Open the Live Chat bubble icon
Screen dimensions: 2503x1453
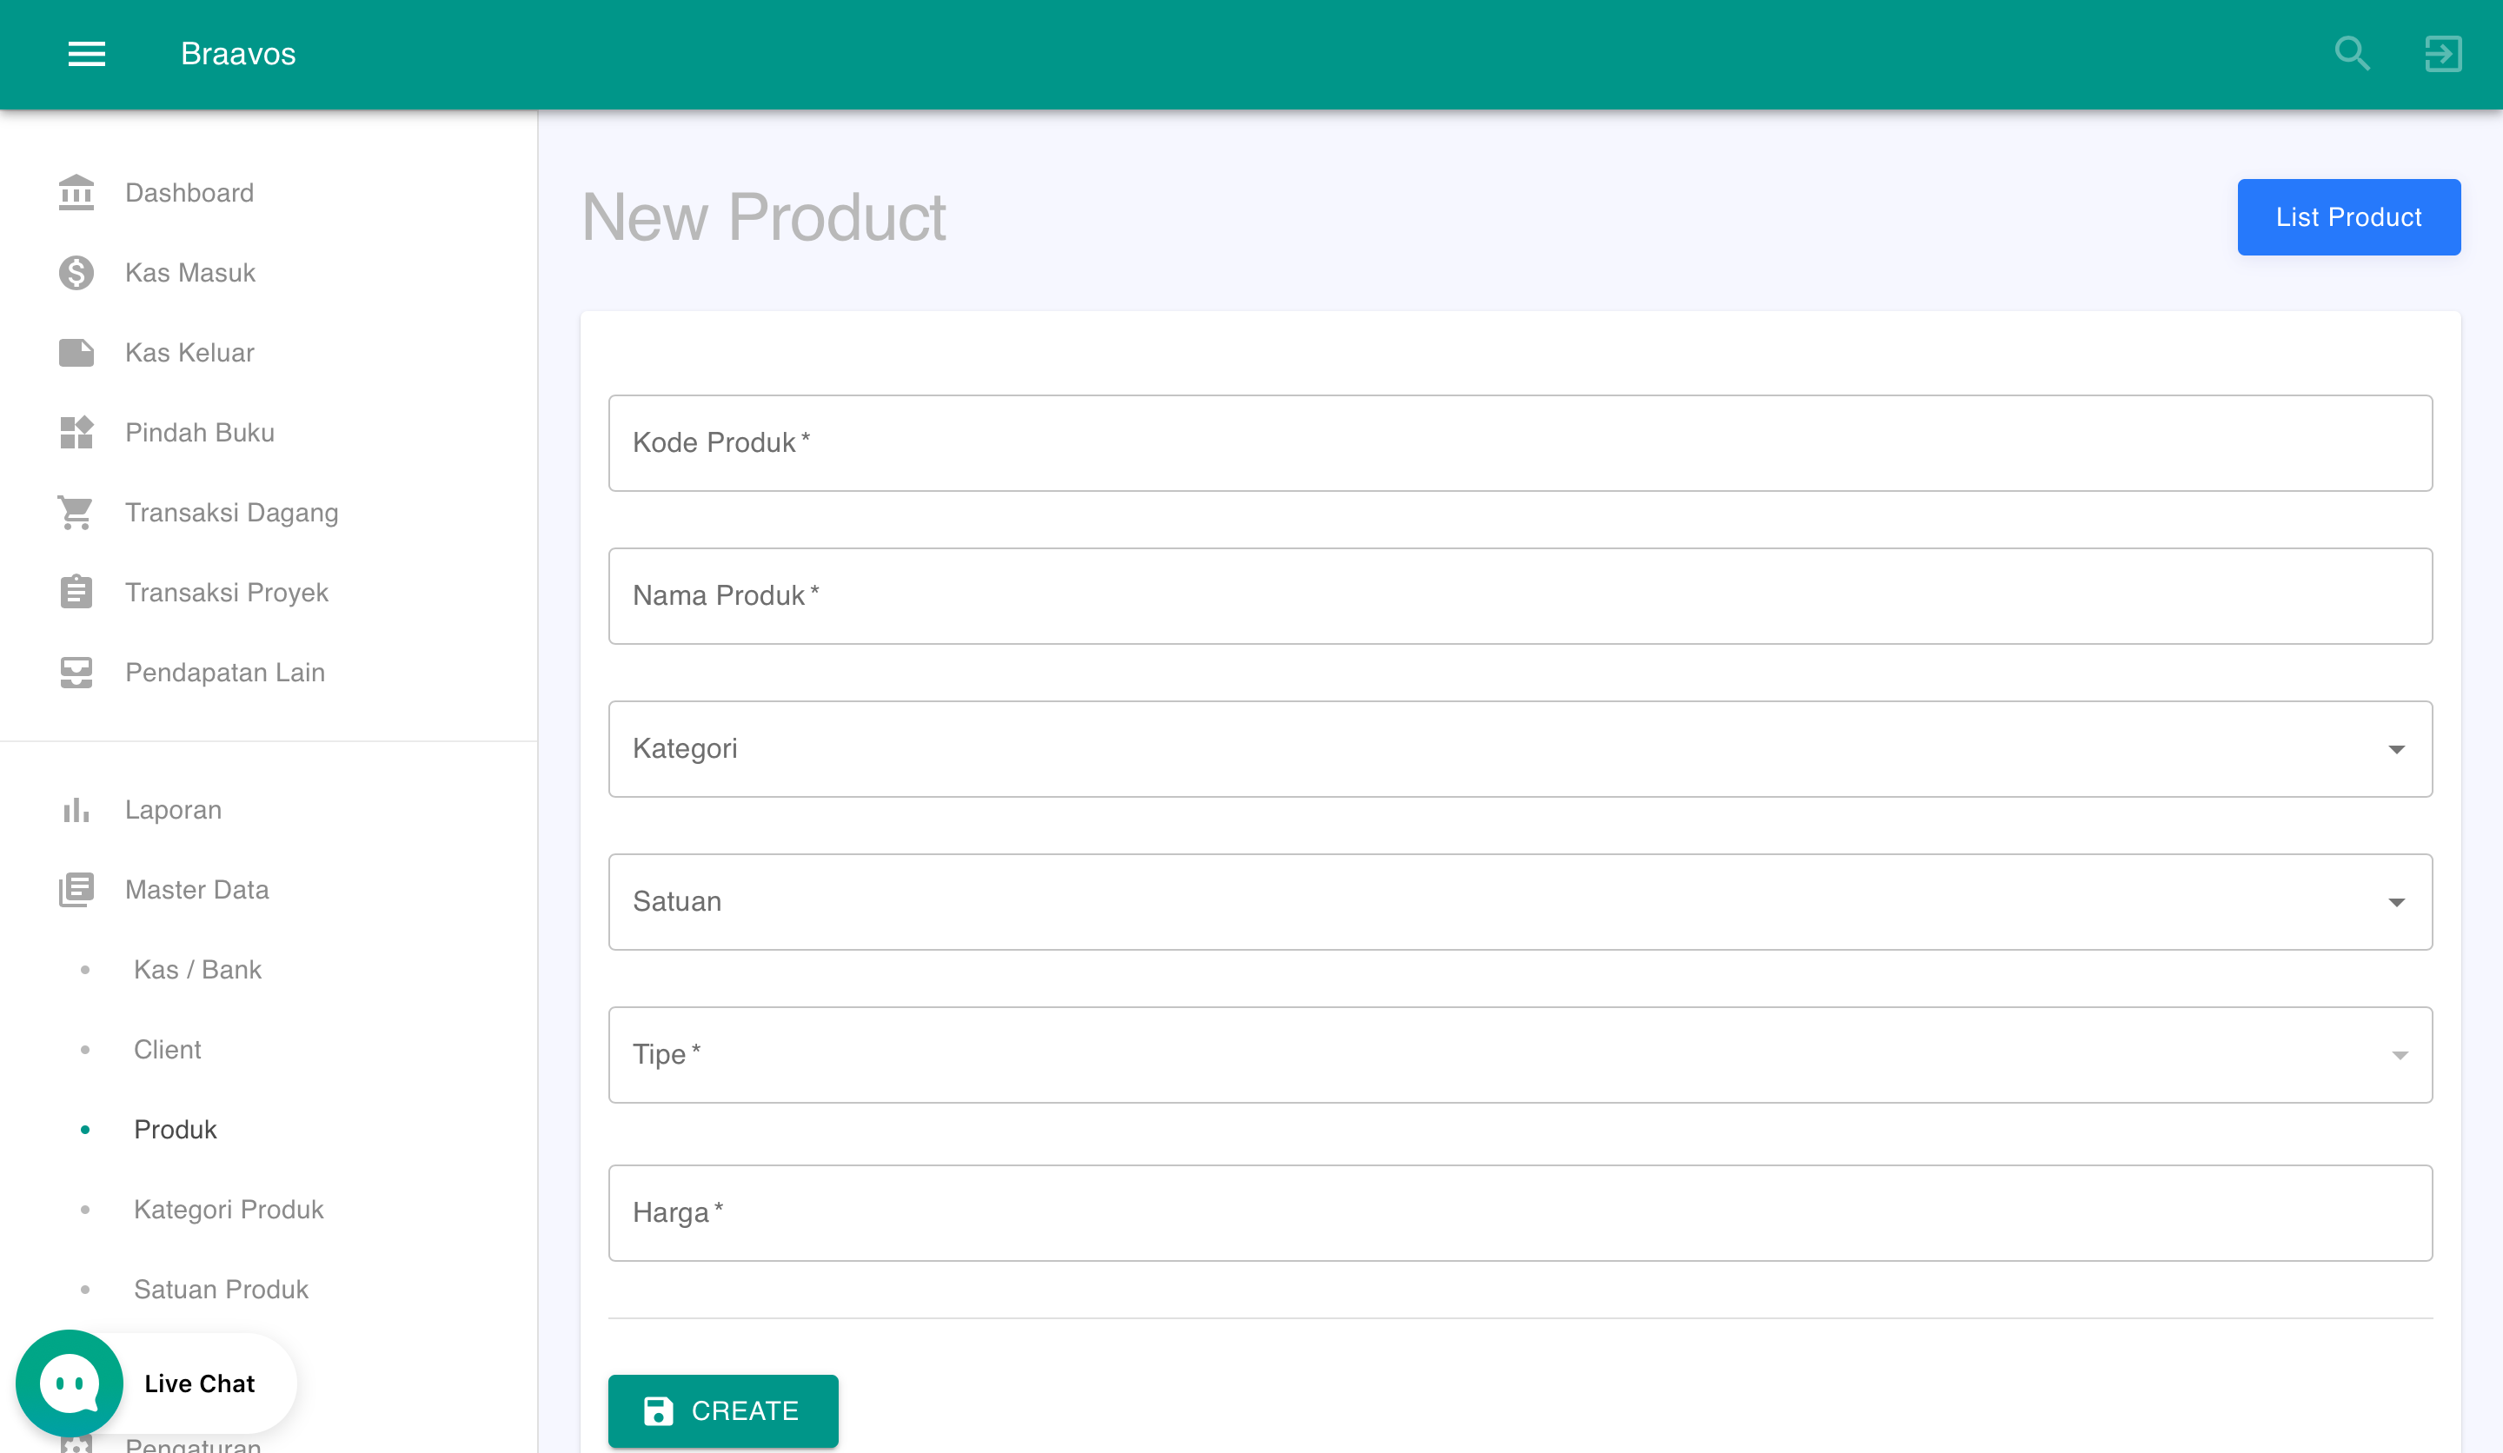tap(69, 1383)
